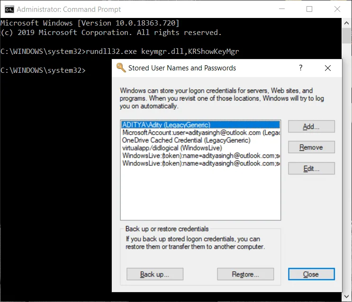Image resolution: width=352 pixels, height=302 pixels.
Task: Select OneDrive Cached Credential entry
Action: click(200, 140)
